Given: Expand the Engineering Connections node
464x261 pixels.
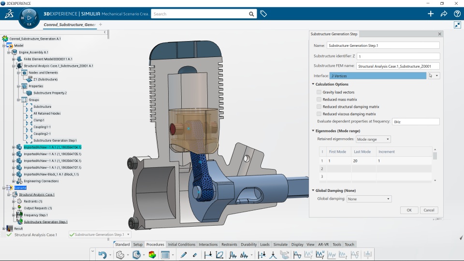Looking at the screenshot, I should (x=14, y=181).
